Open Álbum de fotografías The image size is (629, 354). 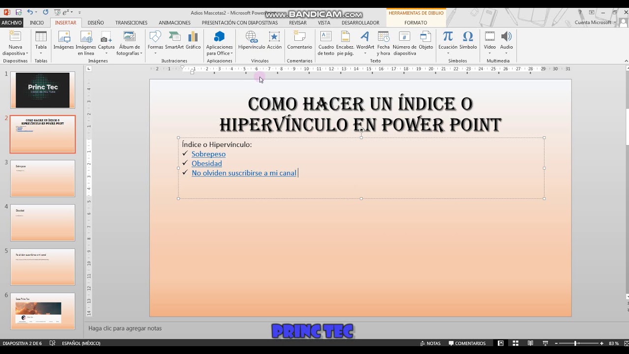[129, 43]
